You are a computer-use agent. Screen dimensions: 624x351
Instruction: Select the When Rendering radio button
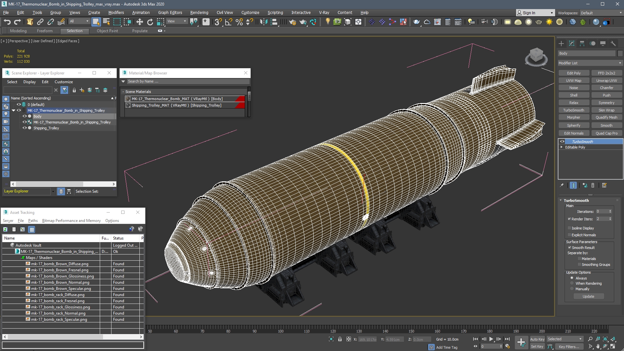click(x=572, y=283)
